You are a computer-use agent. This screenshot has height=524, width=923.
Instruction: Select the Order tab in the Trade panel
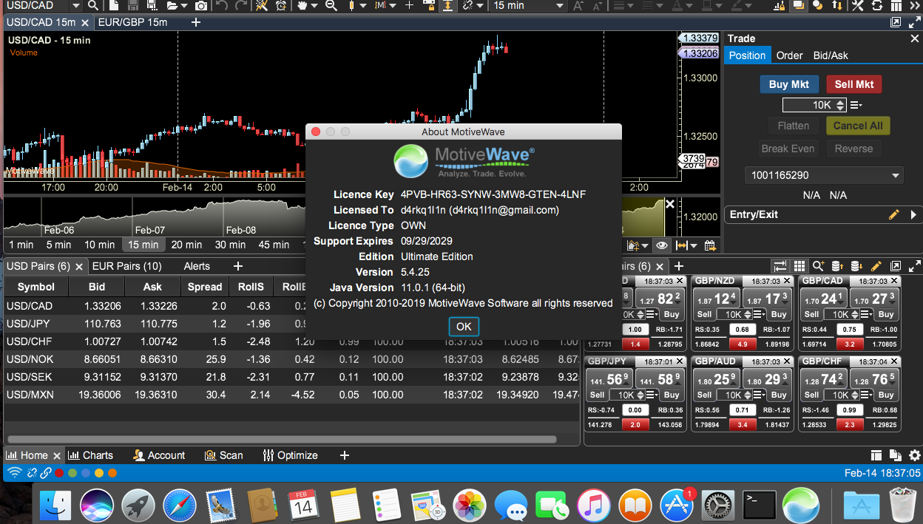(789, 55)
